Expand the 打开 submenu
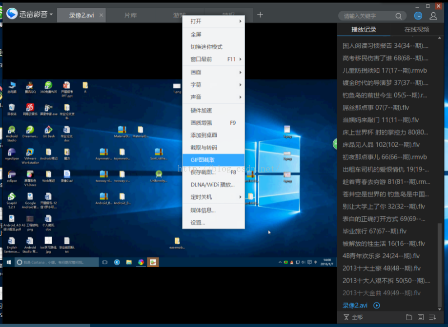 pos(213,21)
